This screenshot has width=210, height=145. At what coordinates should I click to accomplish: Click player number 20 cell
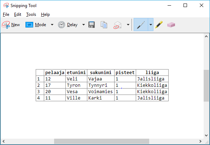pyautogui.click(x=55, y=91)
